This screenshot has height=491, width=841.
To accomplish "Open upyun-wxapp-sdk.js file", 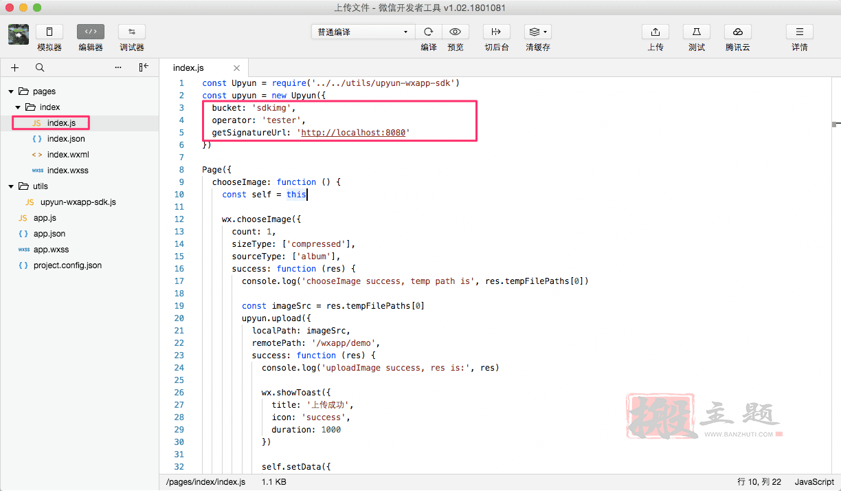I will (79, 202).
